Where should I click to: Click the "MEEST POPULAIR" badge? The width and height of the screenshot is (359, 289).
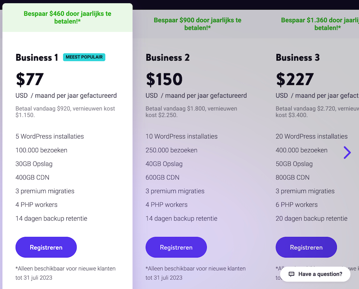pos(84,57)
